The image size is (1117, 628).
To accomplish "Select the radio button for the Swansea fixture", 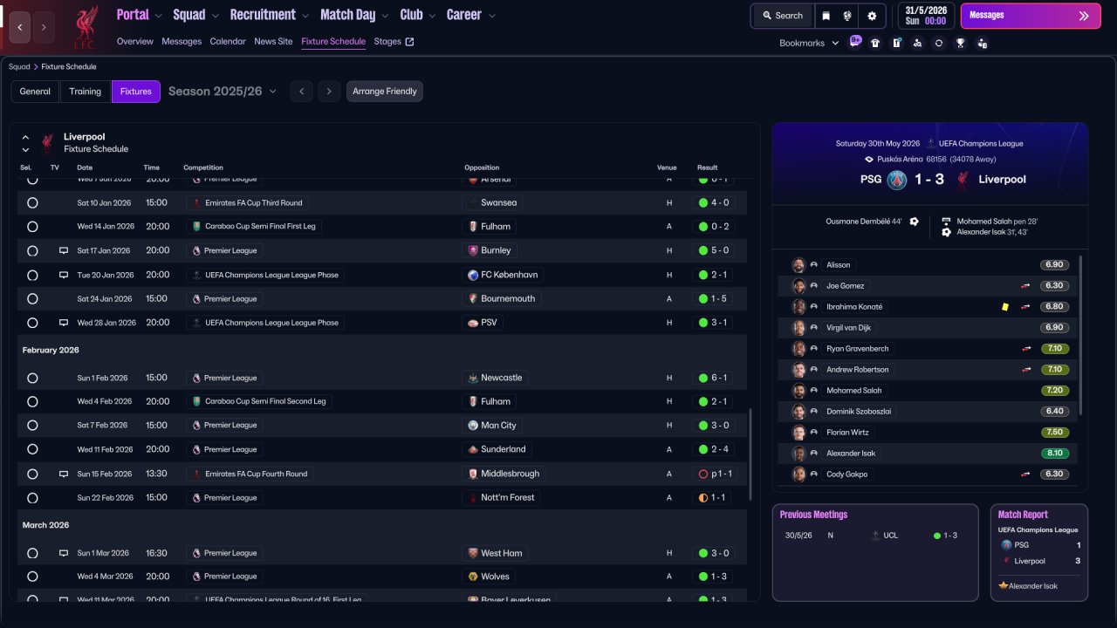I will point(32,202).
